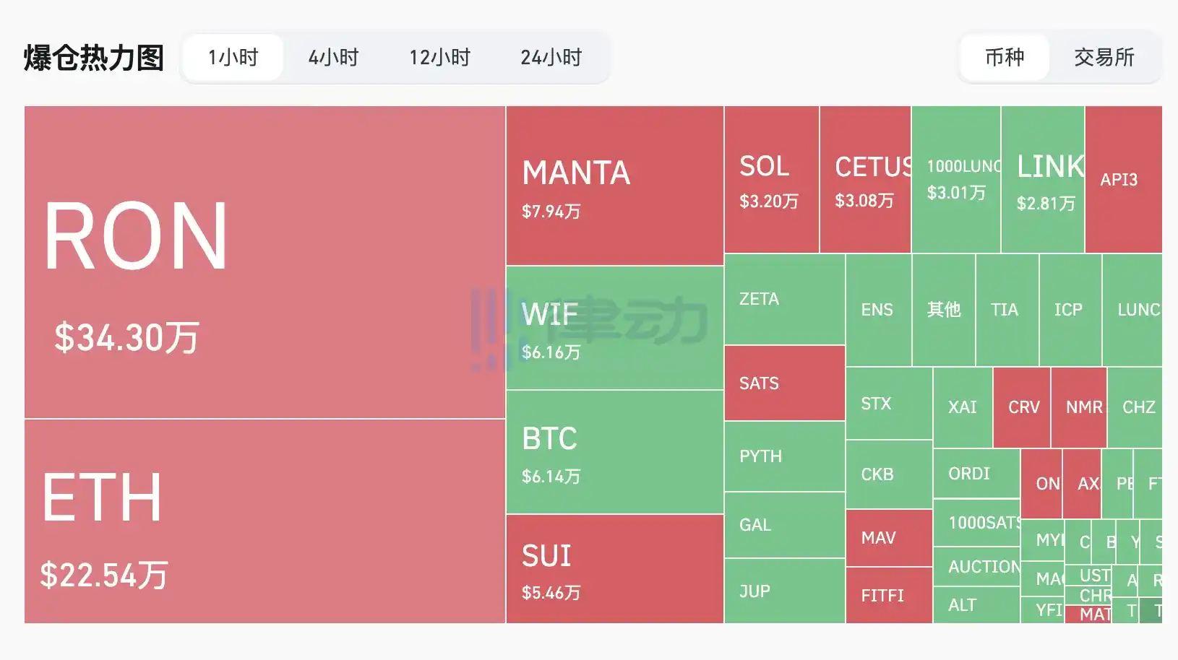The width and height of the screenshot is (1178, 660).
Task: Switch to the 12小时 tab
Action: (439, 57)
